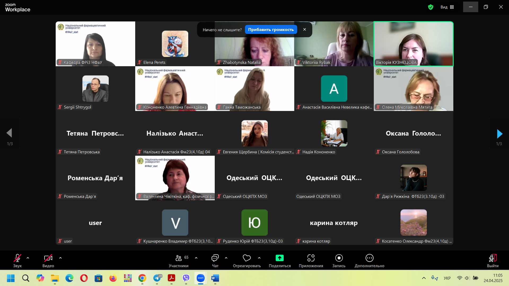Click the green Поделиться share screen icon
The width and height of the screenshot is (509, 286).
(x=280, y=258)
